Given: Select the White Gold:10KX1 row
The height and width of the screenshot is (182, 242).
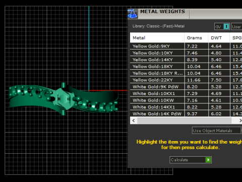Looking at the screenshot, I should pyautogui.click(x=186, y=94).
